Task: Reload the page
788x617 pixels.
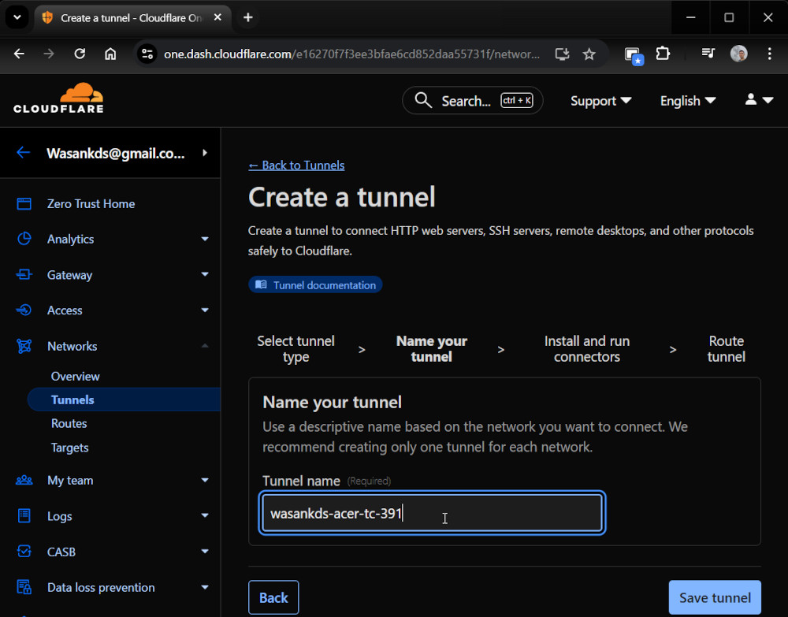Action: coord(80,54)
